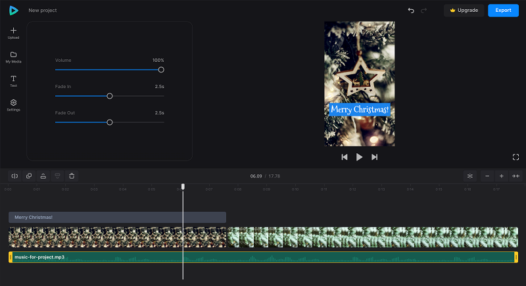
Task: Click the app logo in the top-left corner
Action: tap(13, 11)
